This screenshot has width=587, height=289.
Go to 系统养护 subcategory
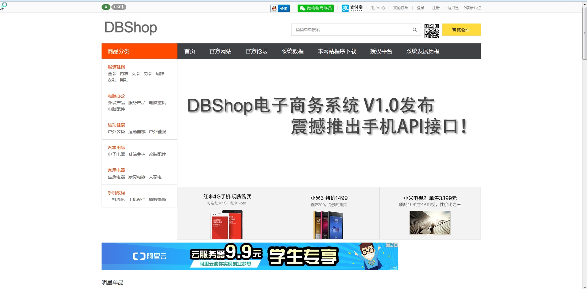click(137, 154)
